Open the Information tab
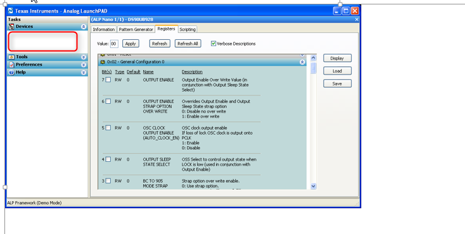The image size is (465, 234). (103, 29)
